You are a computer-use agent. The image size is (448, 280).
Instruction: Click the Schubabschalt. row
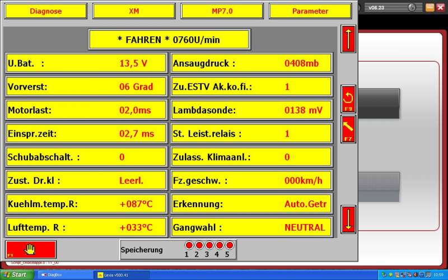point(86,157)
